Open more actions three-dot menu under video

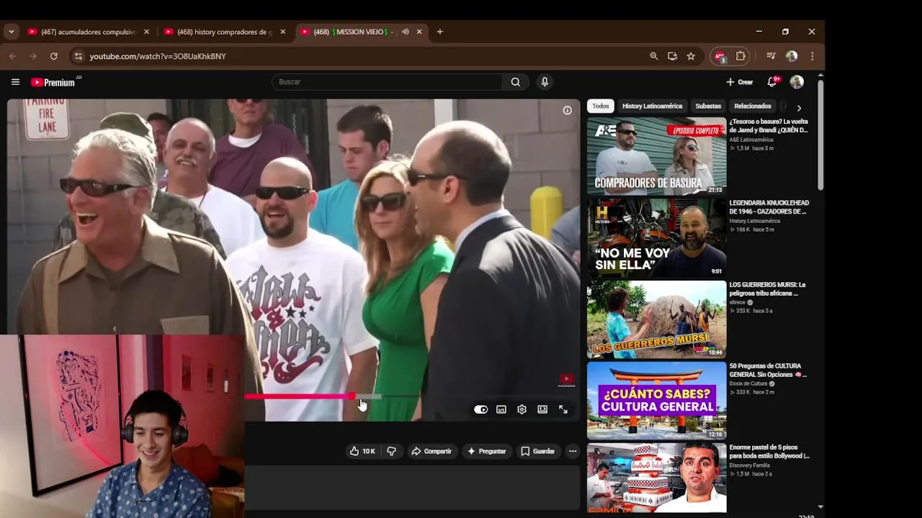tap(573, 451)
